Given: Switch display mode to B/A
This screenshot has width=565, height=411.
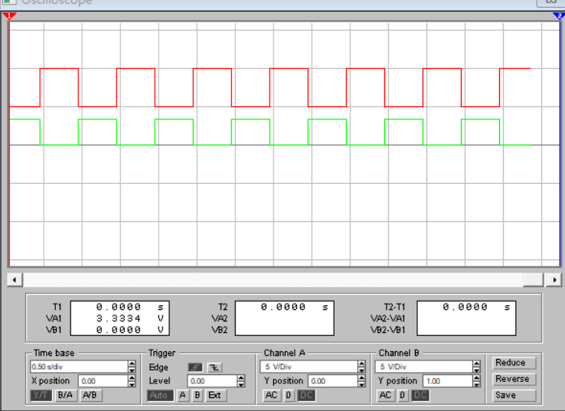Looking at the screenshot, I should pos(64,396).
